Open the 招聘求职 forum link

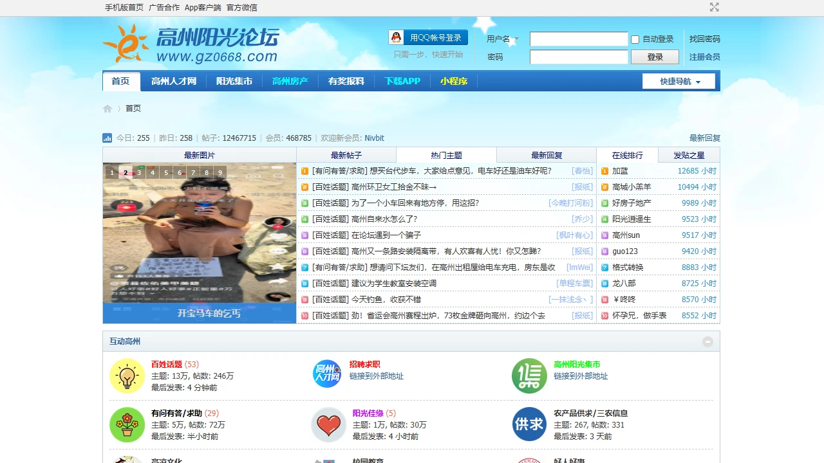tap(364, 364)
